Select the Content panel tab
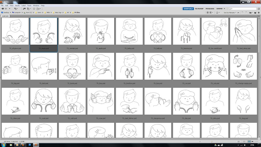 (x=5, y=16)
